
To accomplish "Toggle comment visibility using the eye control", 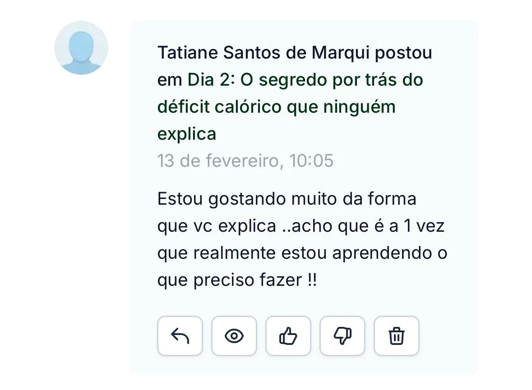I will coord(234,336).
